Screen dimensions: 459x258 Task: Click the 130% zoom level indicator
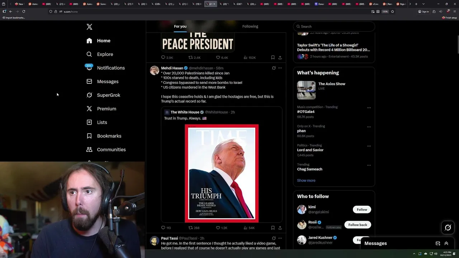tap(385, 11)
